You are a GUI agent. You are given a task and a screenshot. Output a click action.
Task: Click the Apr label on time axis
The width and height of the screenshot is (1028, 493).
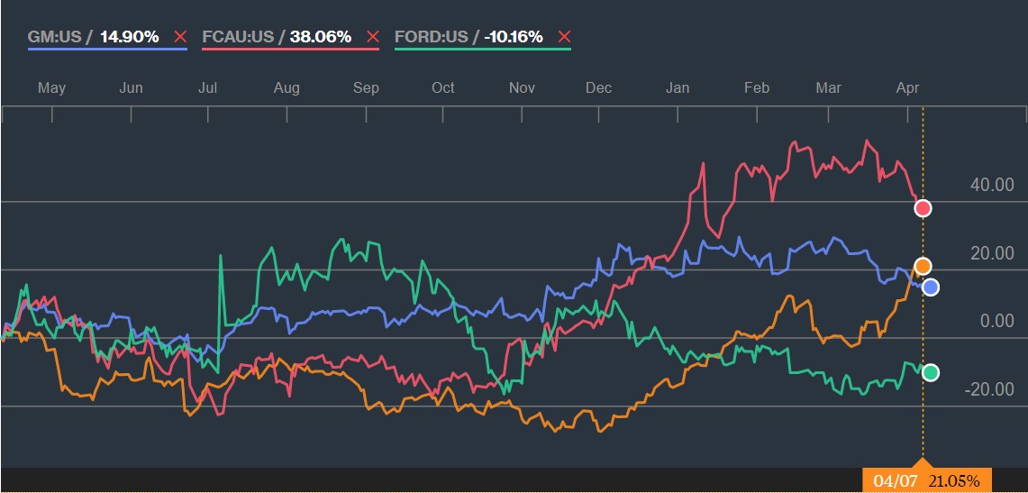coord(907,87)
